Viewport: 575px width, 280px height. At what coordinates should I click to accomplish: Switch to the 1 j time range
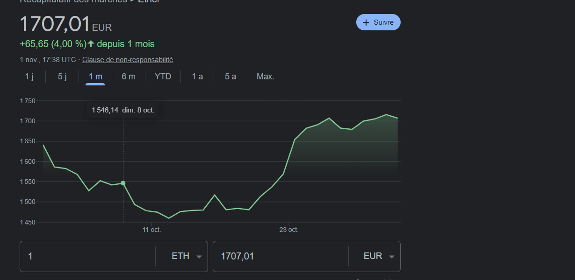pos(29,77)
